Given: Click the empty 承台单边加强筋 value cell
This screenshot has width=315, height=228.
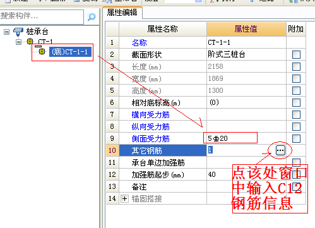Looking at the screenshot, I should (x=246, y=162).
